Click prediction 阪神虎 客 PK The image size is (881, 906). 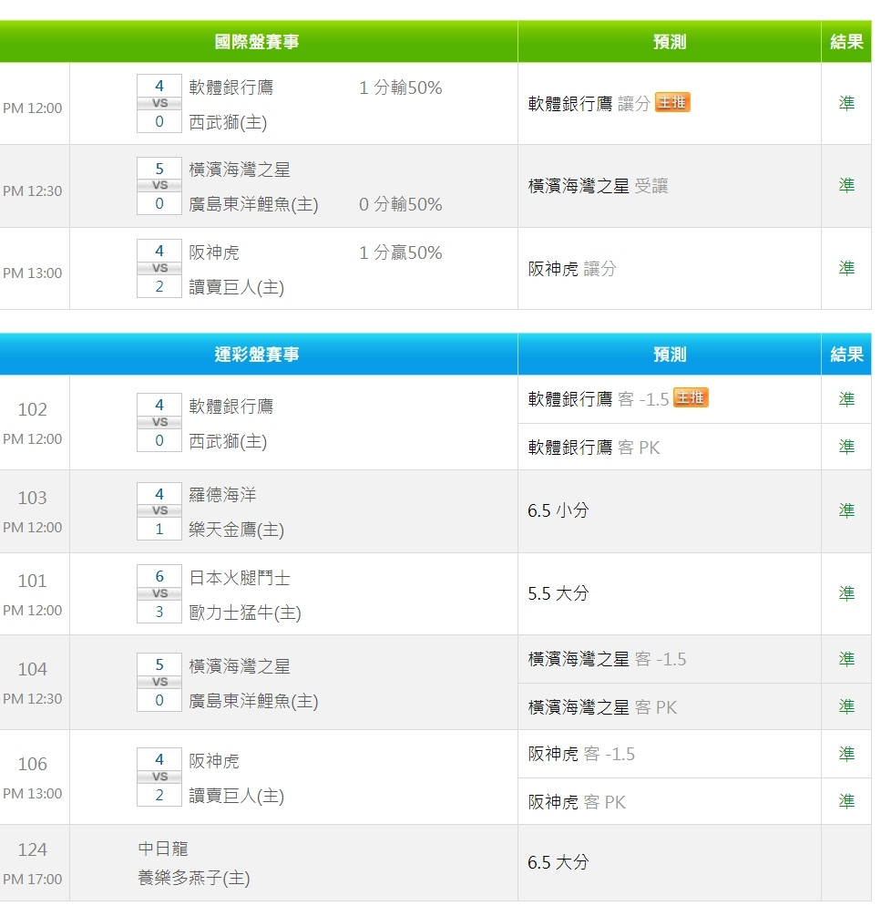577,802
